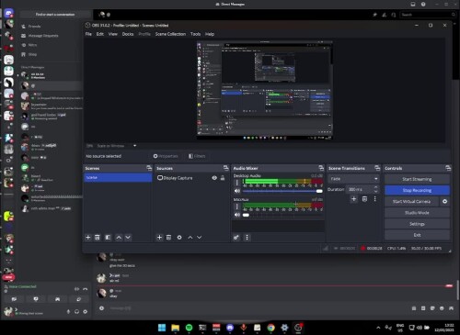Image resolution: width=460 pixels, height=335 pixels.
Task: Move scene up with Scenes up arrow
Action: 119,238
